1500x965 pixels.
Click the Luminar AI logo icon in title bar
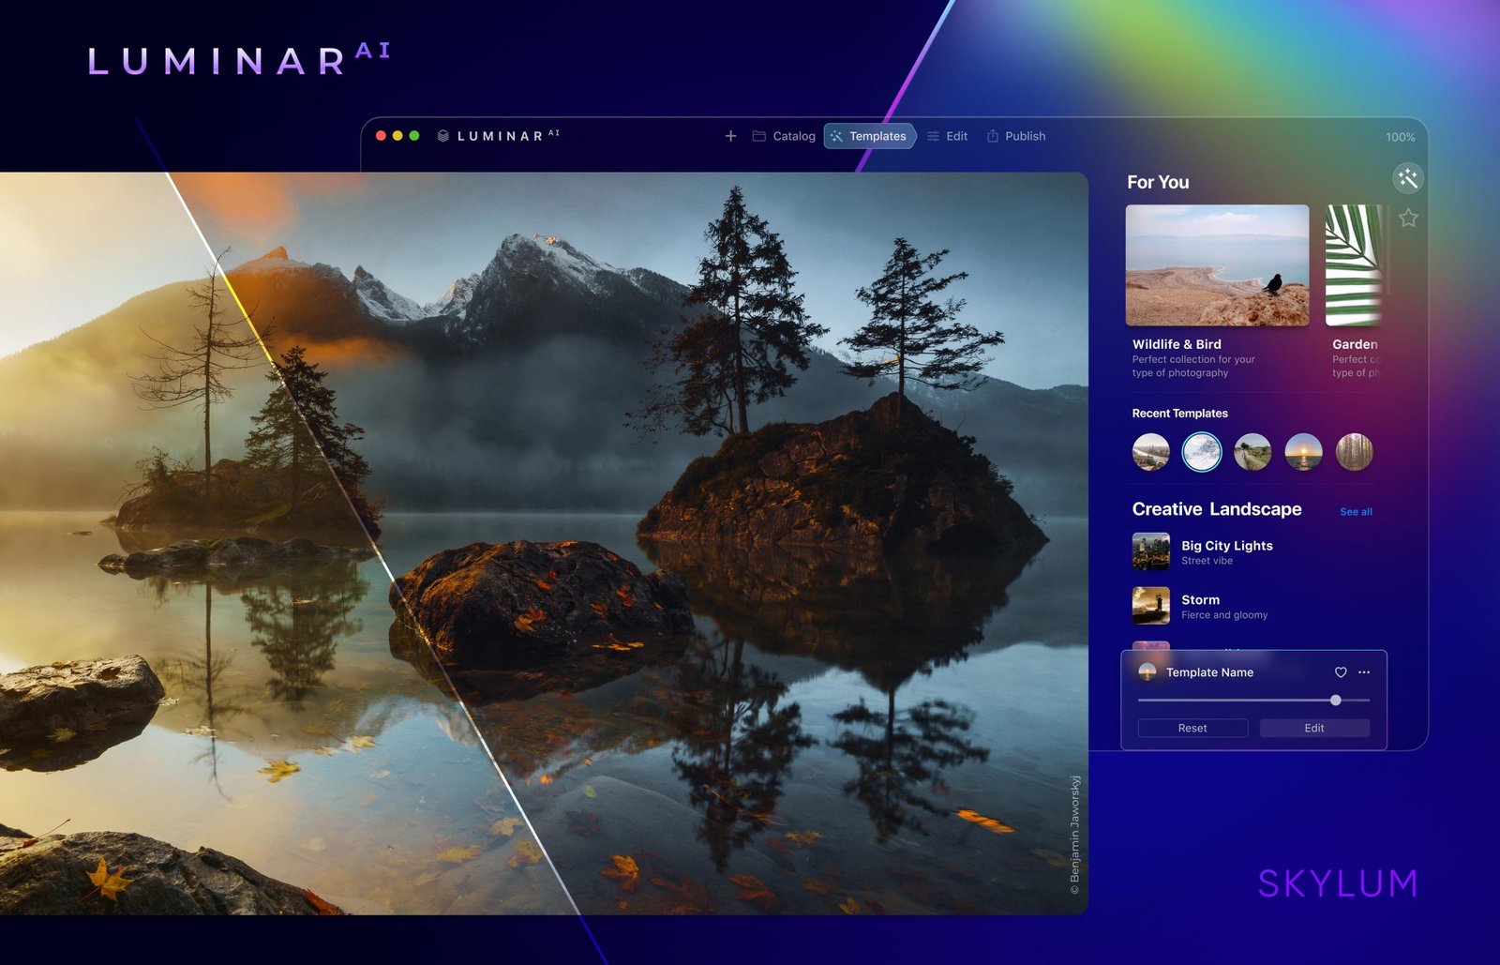442,136
